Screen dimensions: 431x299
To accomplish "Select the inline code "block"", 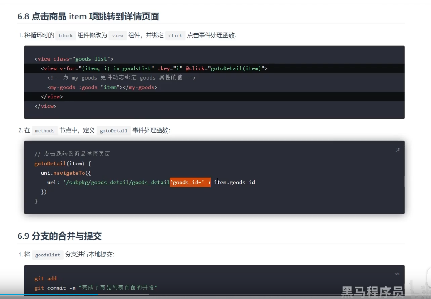I will pyautogui.click(x=66, y=35).
